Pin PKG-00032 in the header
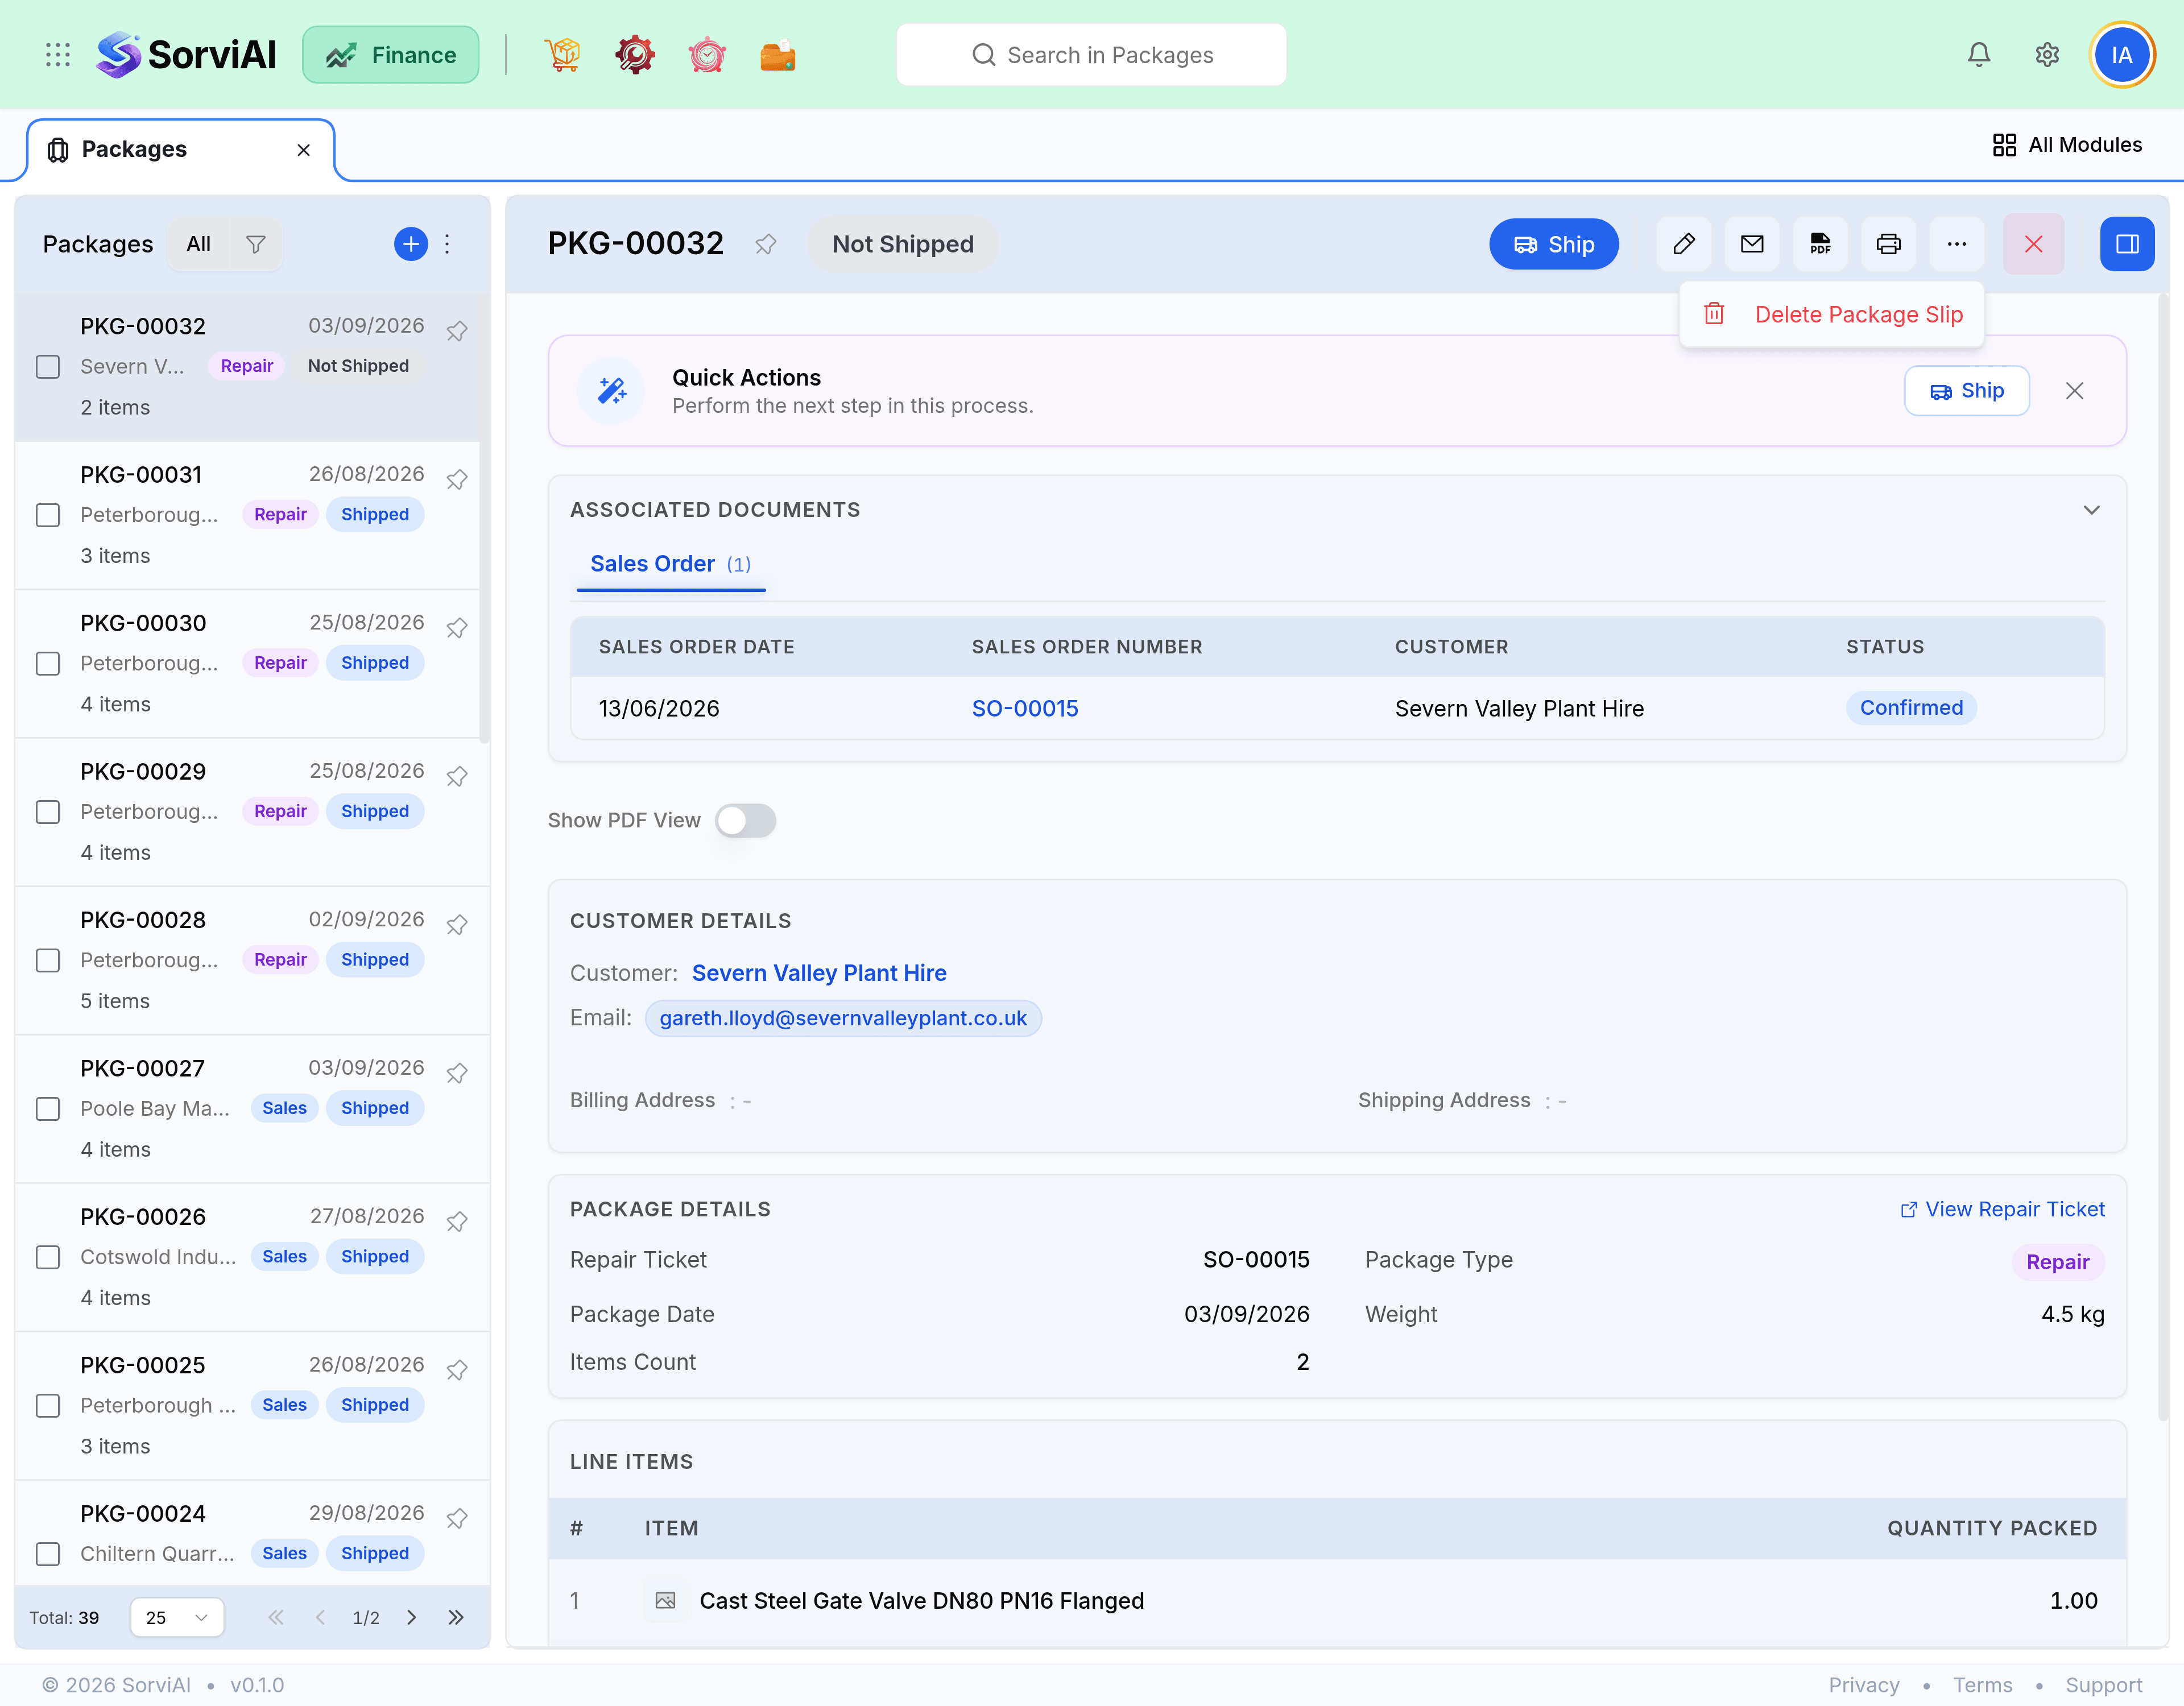Viewport: 2184px width, 1706px height. point(766,244)
